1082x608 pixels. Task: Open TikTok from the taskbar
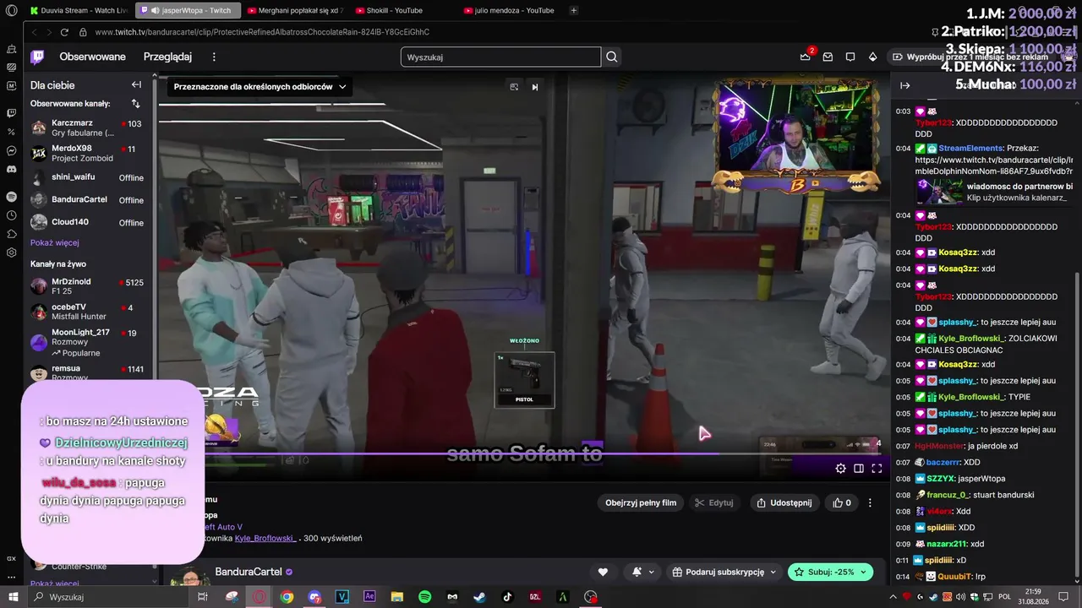pyautogui.click(x=507, y=597)
